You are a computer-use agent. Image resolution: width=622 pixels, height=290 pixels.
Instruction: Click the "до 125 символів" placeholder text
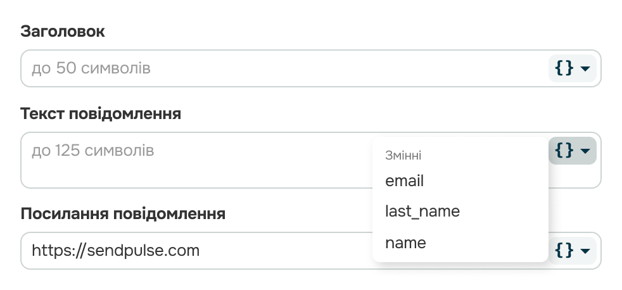92,151
